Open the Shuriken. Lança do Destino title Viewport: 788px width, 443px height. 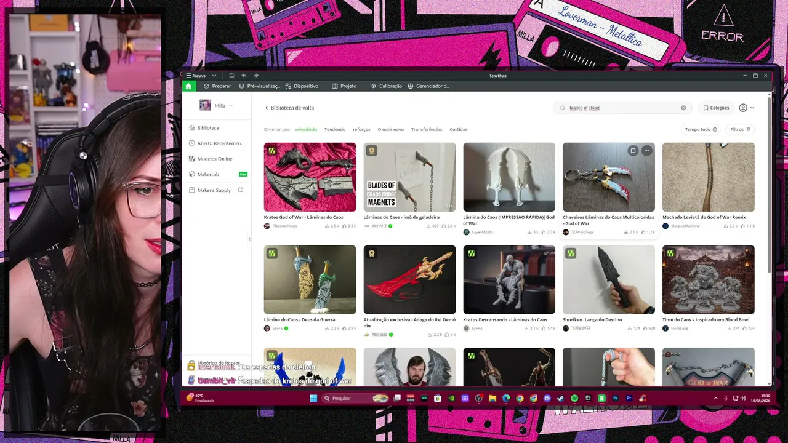click(592, 319)
